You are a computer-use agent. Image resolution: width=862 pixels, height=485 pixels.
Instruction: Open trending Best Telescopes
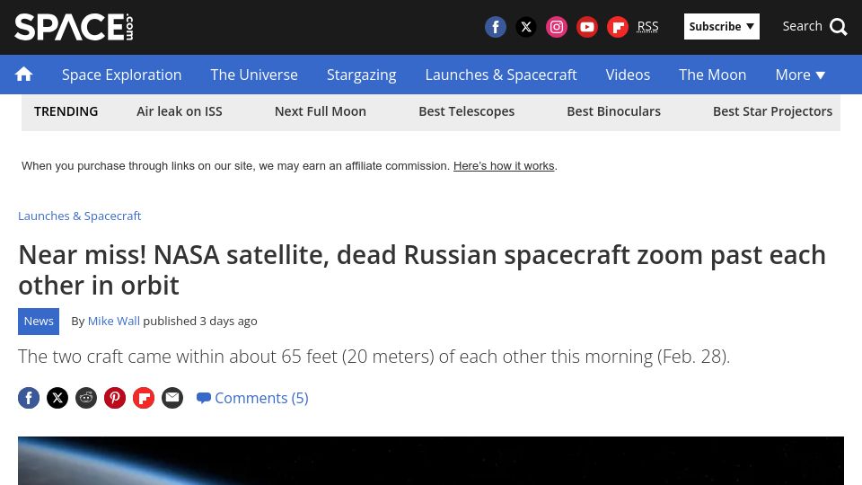point(466,111)
